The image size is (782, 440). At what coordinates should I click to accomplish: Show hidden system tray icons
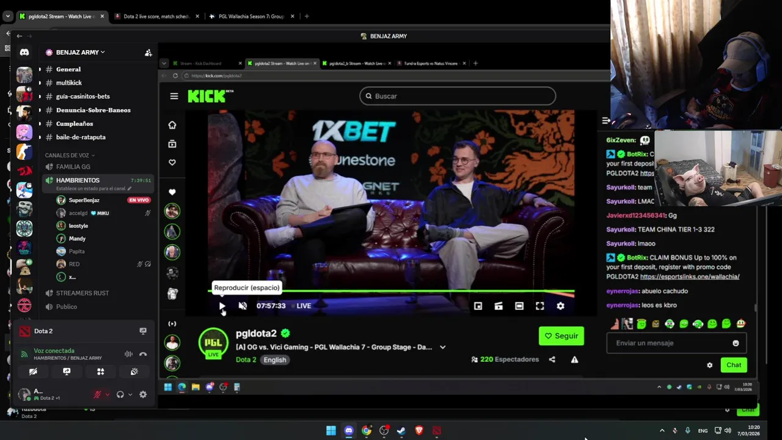[x=662, y=430]
